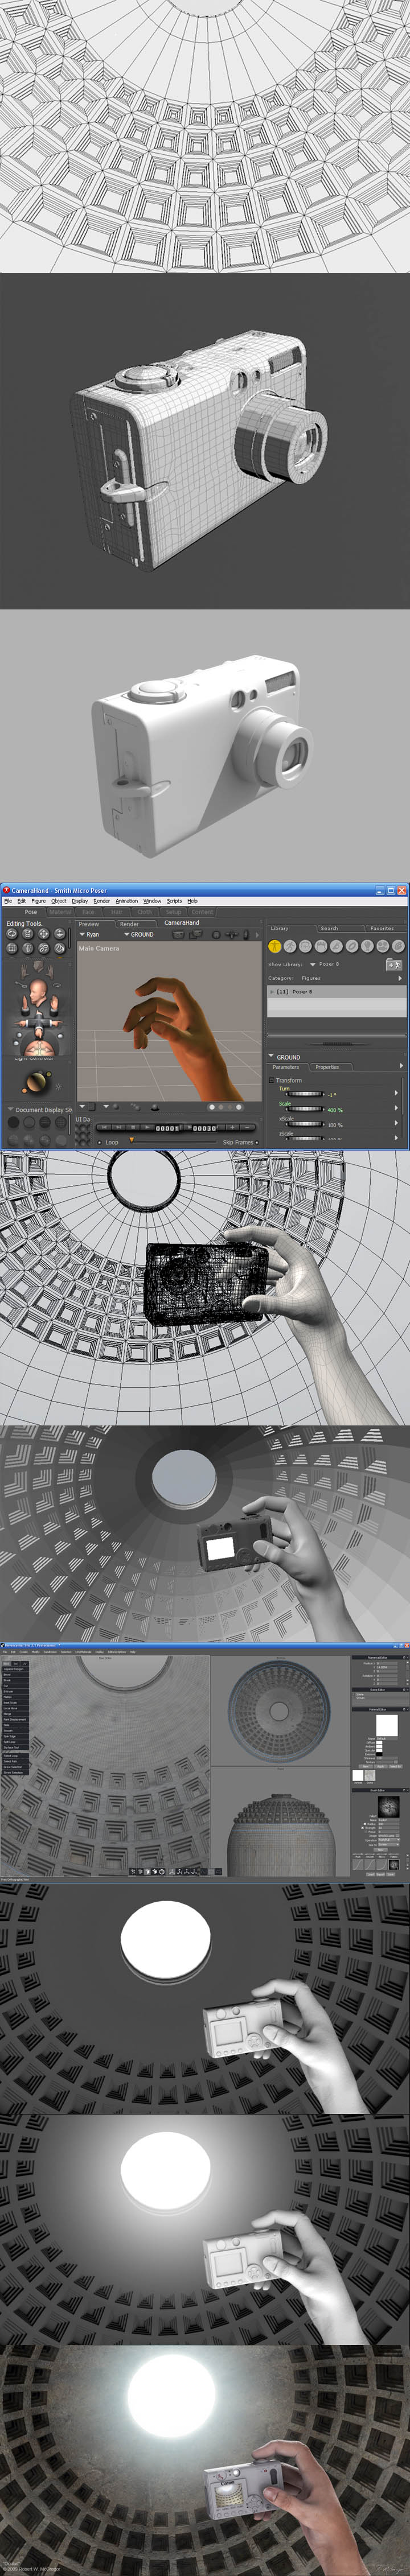
Task: Click the material preview white swatch in modeler
Action: 386,1726
